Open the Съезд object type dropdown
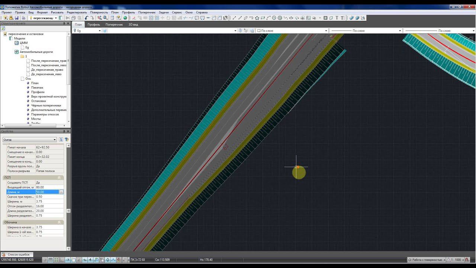Viewport: 476px width, 268px height. [x=30, y=140]
